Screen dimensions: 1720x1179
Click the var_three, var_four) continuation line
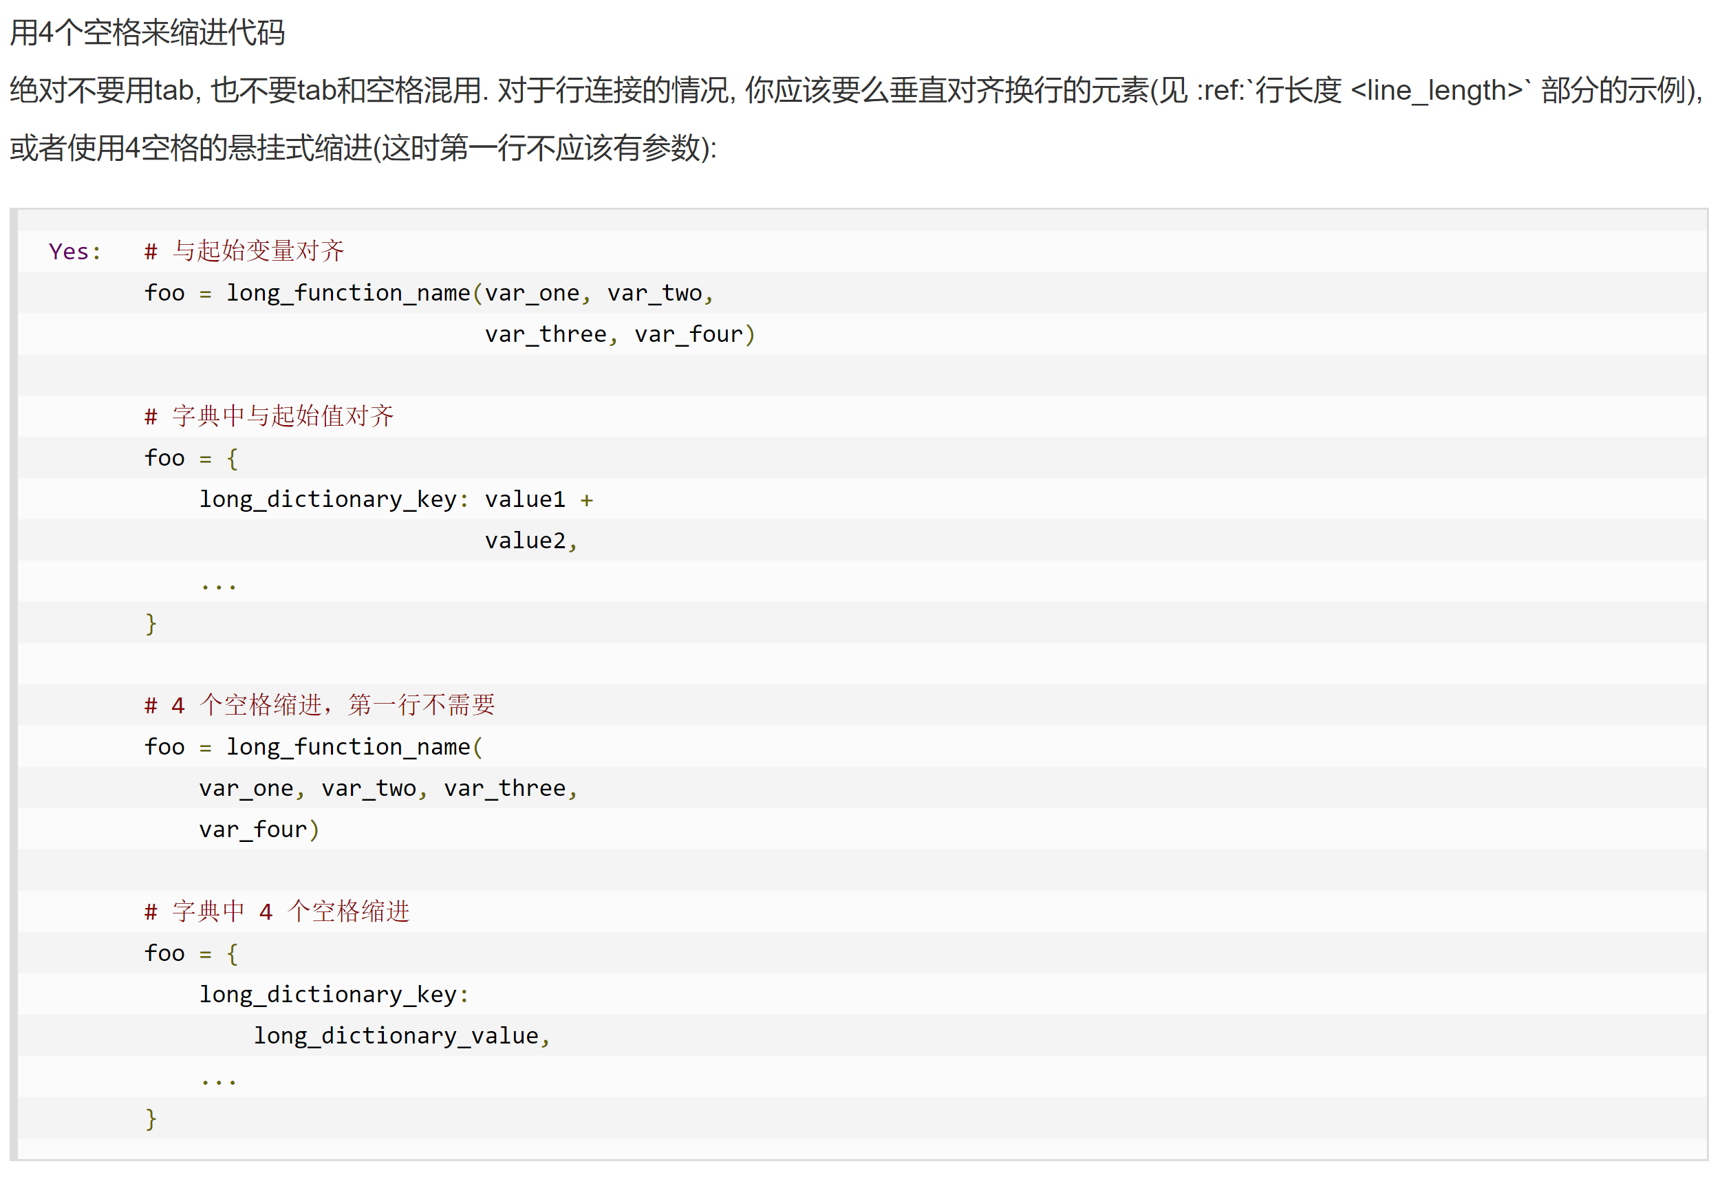(x=619, y=334)
